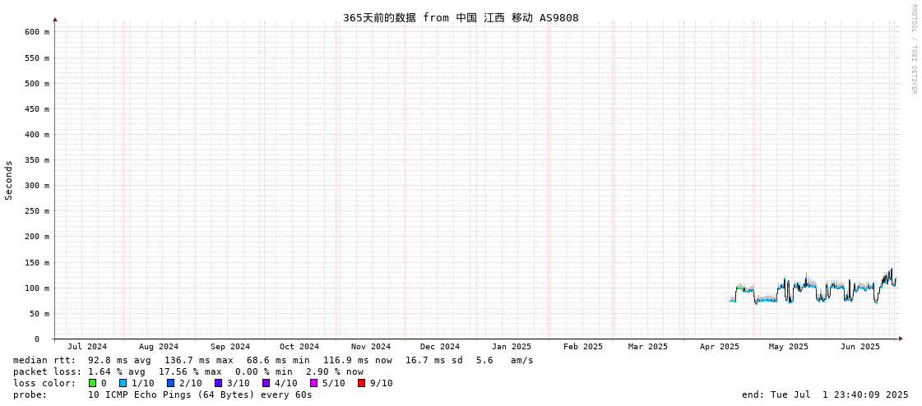Click the "Mar 2025" x-axis label

648,347
